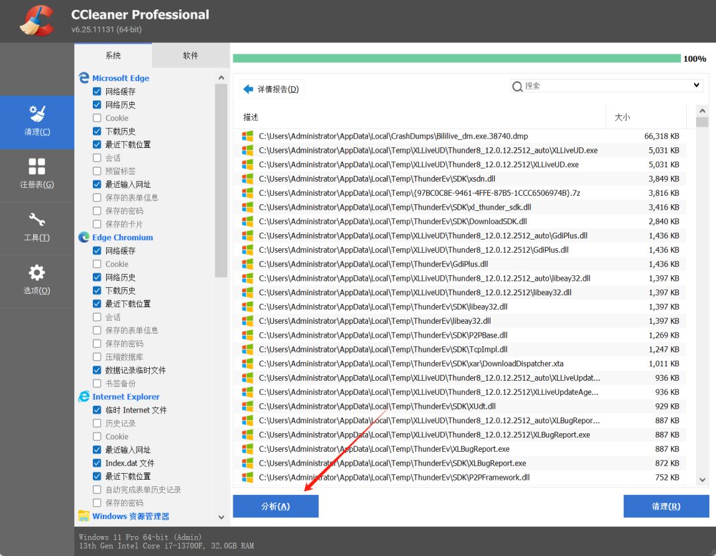This screenshot has height=556, width=716.
Task: Click Windows icon beside ThunderEv\GdiPlus.dll row
Action: 247,264
